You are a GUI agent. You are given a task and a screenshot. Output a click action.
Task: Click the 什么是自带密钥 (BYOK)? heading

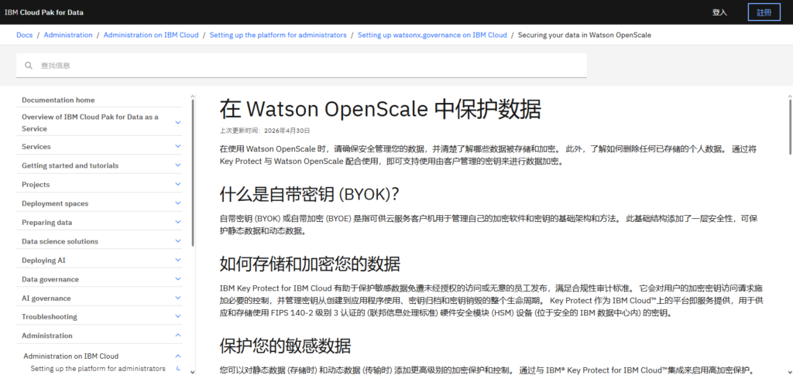[x=310, y=194]
